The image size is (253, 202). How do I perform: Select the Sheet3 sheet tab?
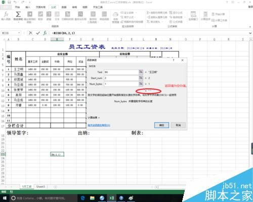(x=40, y=186)
